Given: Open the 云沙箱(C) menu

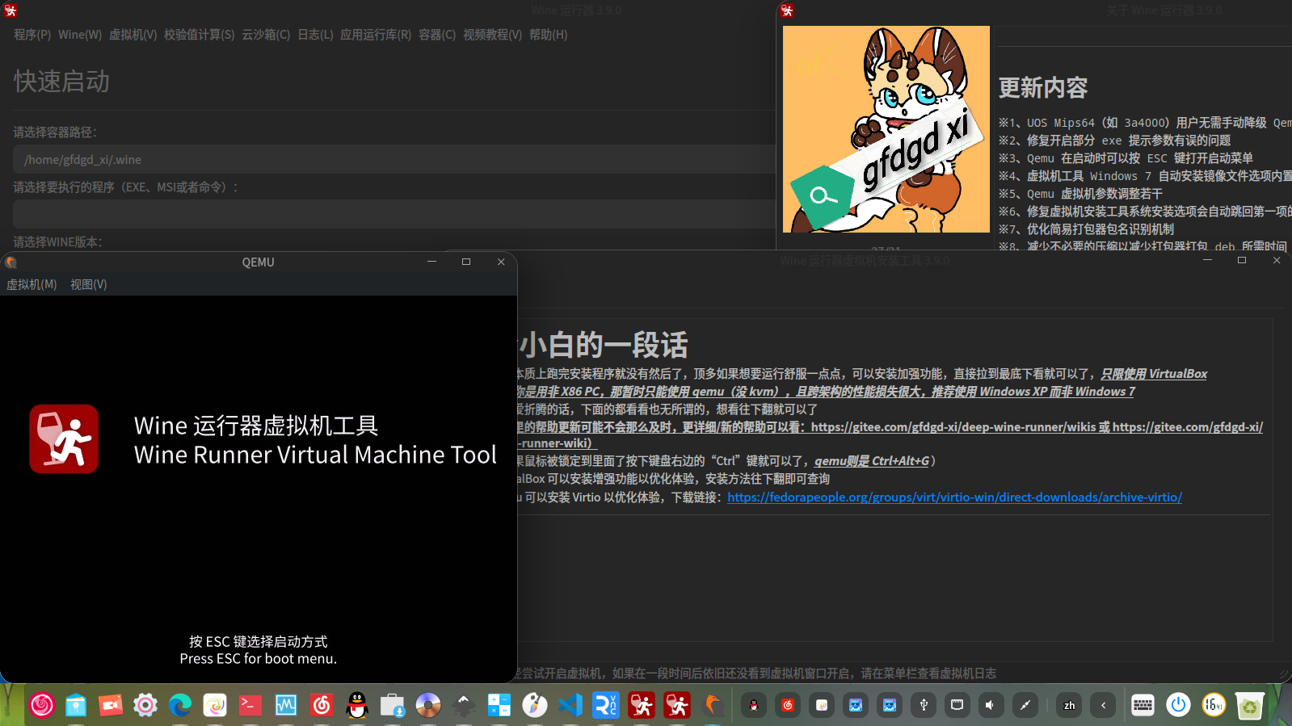Looking at the screenshot, I should click(x=266, y=35).
